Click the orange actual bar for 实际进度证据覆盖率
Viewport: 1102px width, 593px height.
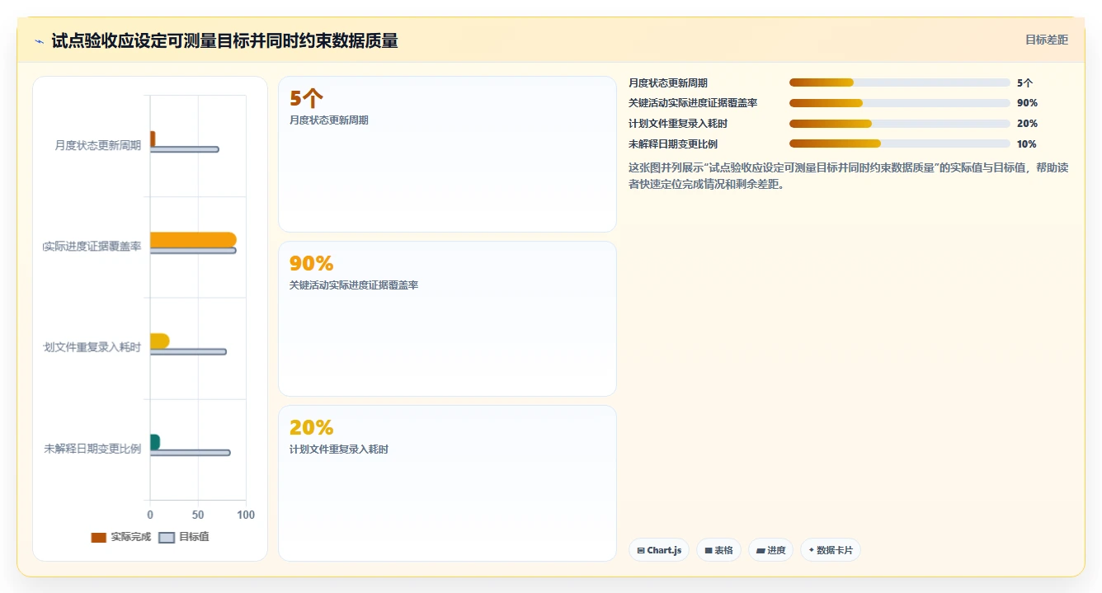193,240
